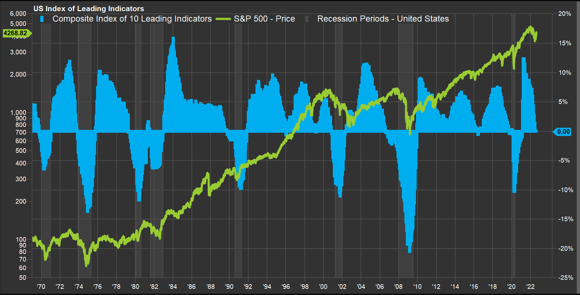Click the green S&P 500 legend line
The image size is (580, 295).
223,19
